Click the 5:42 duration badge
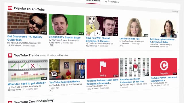This screenshot has width=184, height=103. [82, 77]
